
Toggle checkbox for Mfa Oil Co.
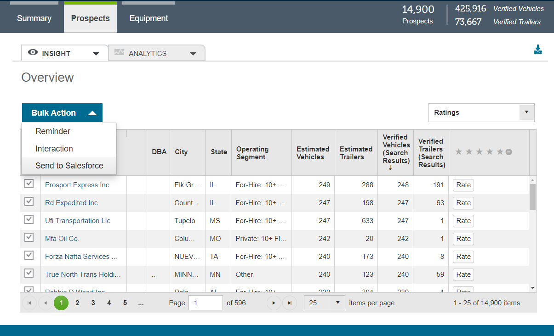point(29,238)
